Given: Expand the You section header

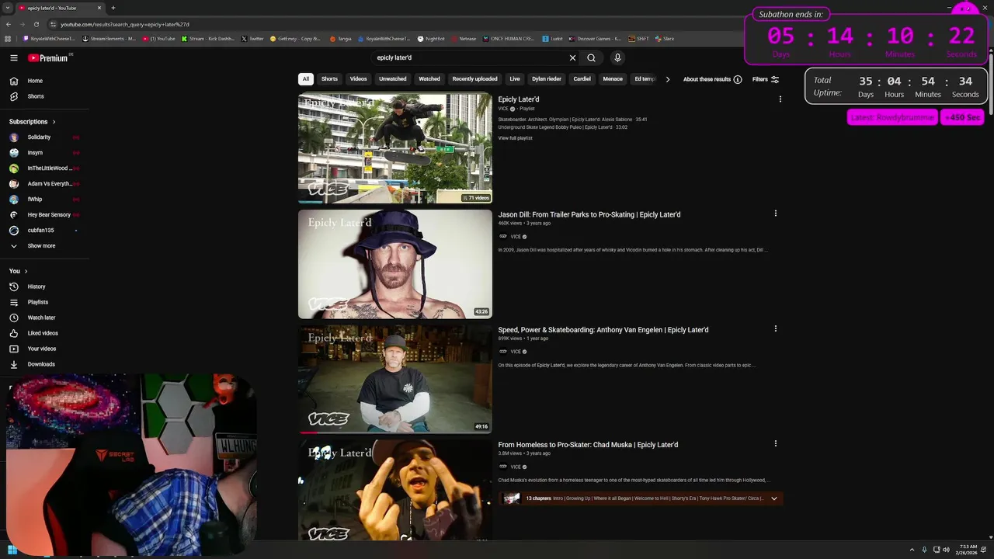Looking at the screenshot, I should [19, 271].
